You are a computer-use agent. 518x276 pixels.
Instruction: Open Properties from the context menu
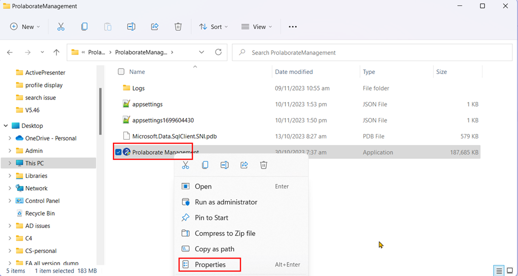(241, 264)
